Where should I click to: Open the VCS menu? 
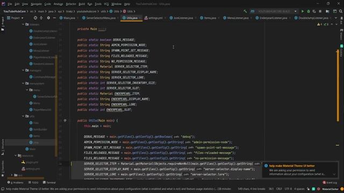tap(106, 4)
